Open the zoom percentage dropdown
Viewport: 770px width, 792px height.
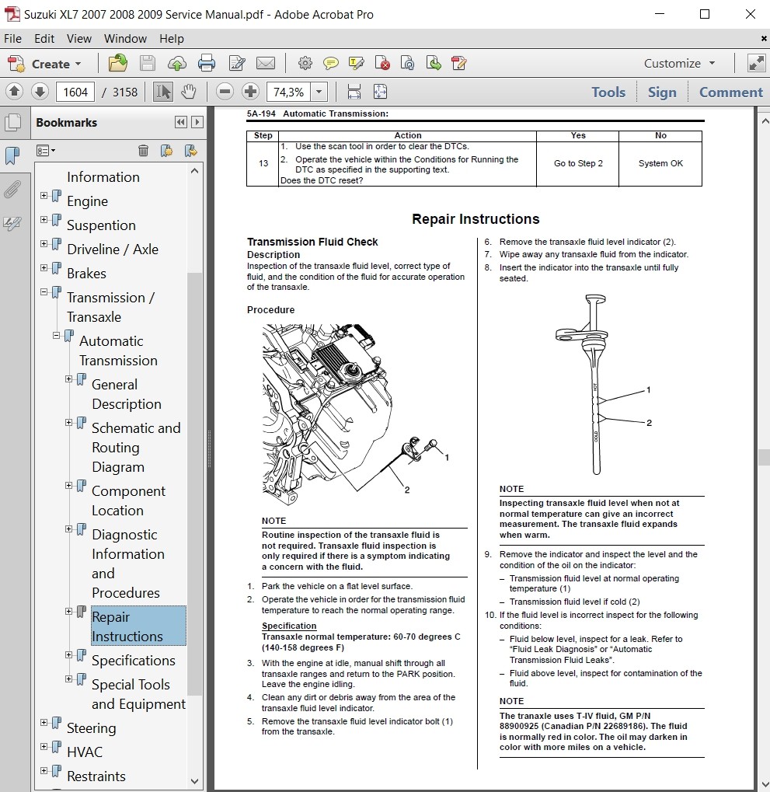coord(319,92)
